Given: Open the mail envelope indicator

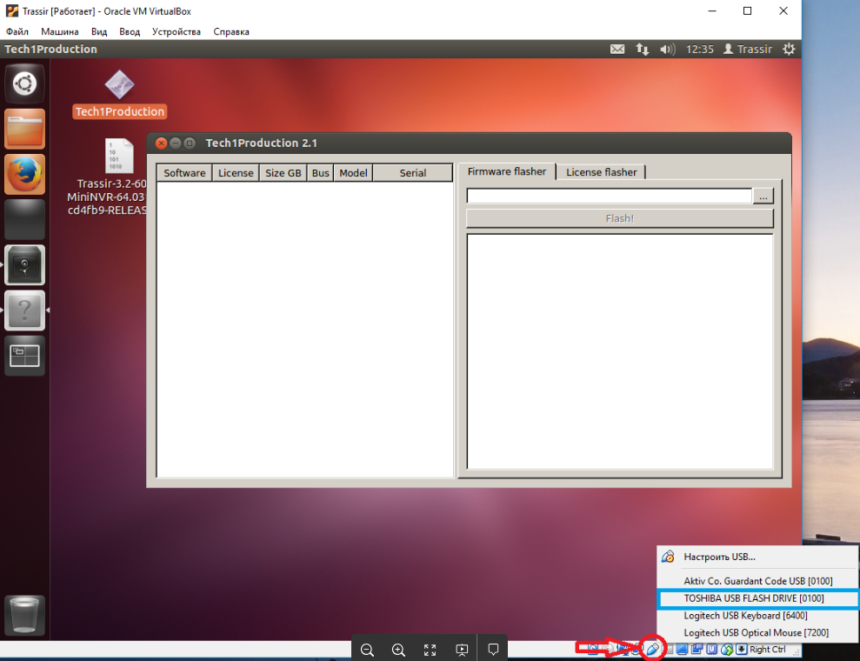Looking at the screenshot, I should point(617,50).
